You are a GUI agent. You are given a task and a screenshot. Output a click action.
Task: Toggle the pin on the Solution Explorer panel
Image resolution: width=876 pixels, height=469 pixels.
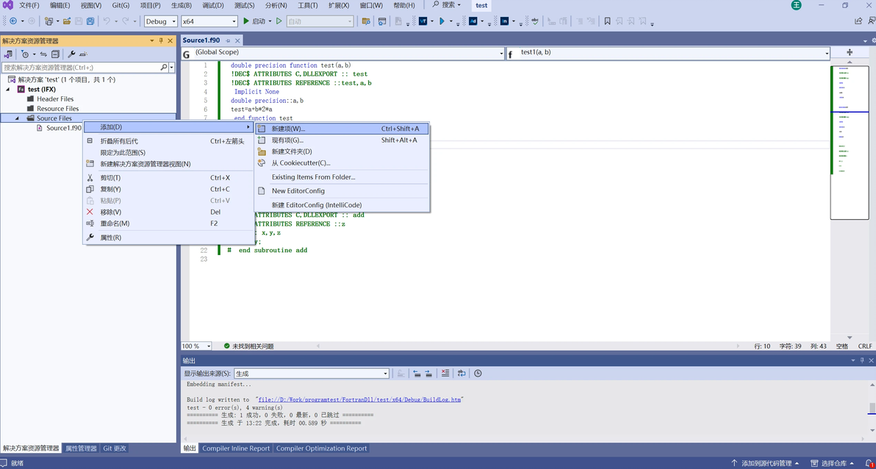(x=161, y=41)
